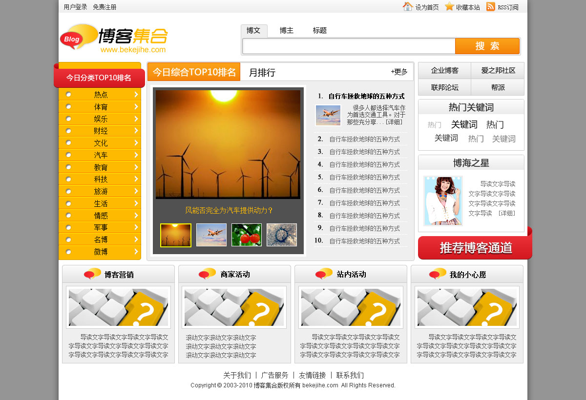Expand the 科技 category arrow
The height and width of the screenshot is (400, 586).
[136, 179]
